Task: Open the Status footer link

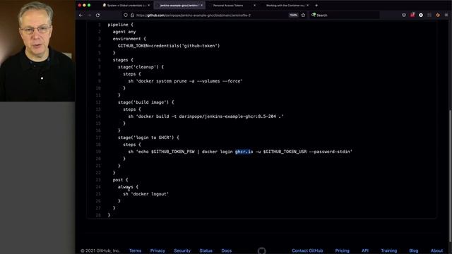Action: click(x=206, y=251)
